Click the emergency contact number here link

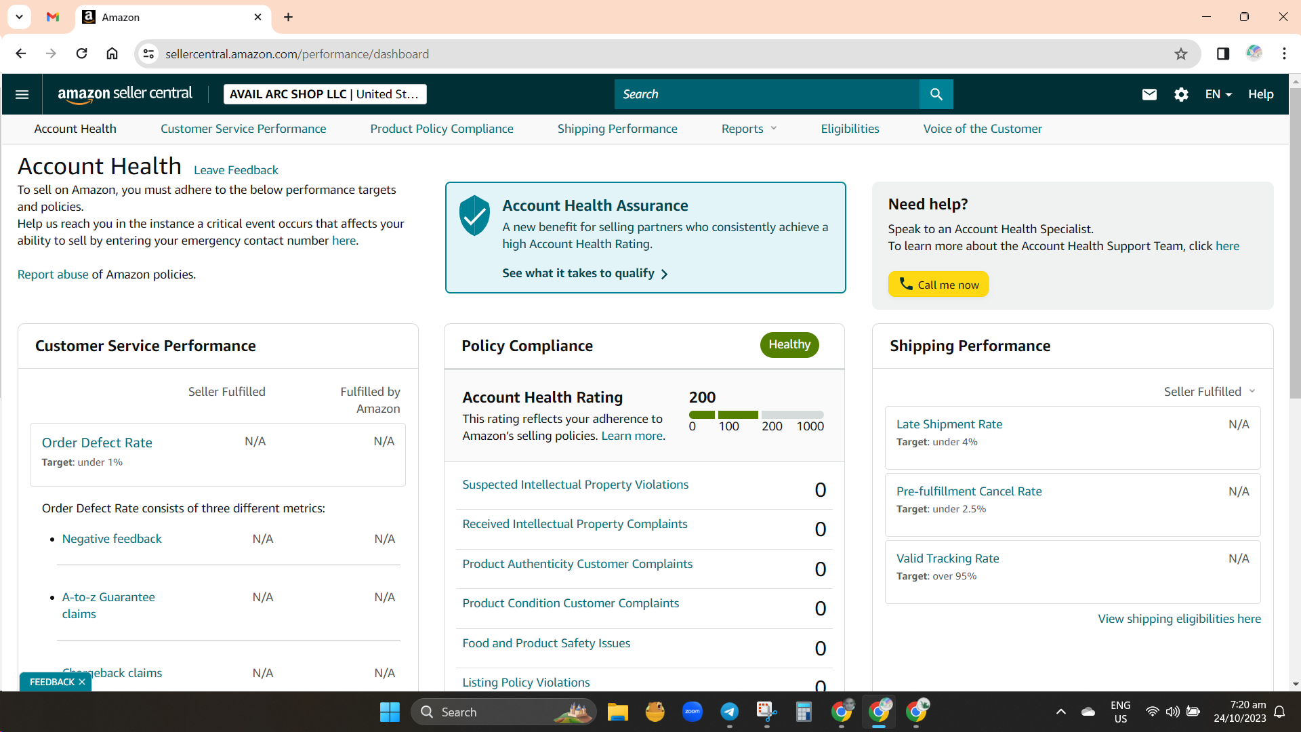[x=344, y=241]
